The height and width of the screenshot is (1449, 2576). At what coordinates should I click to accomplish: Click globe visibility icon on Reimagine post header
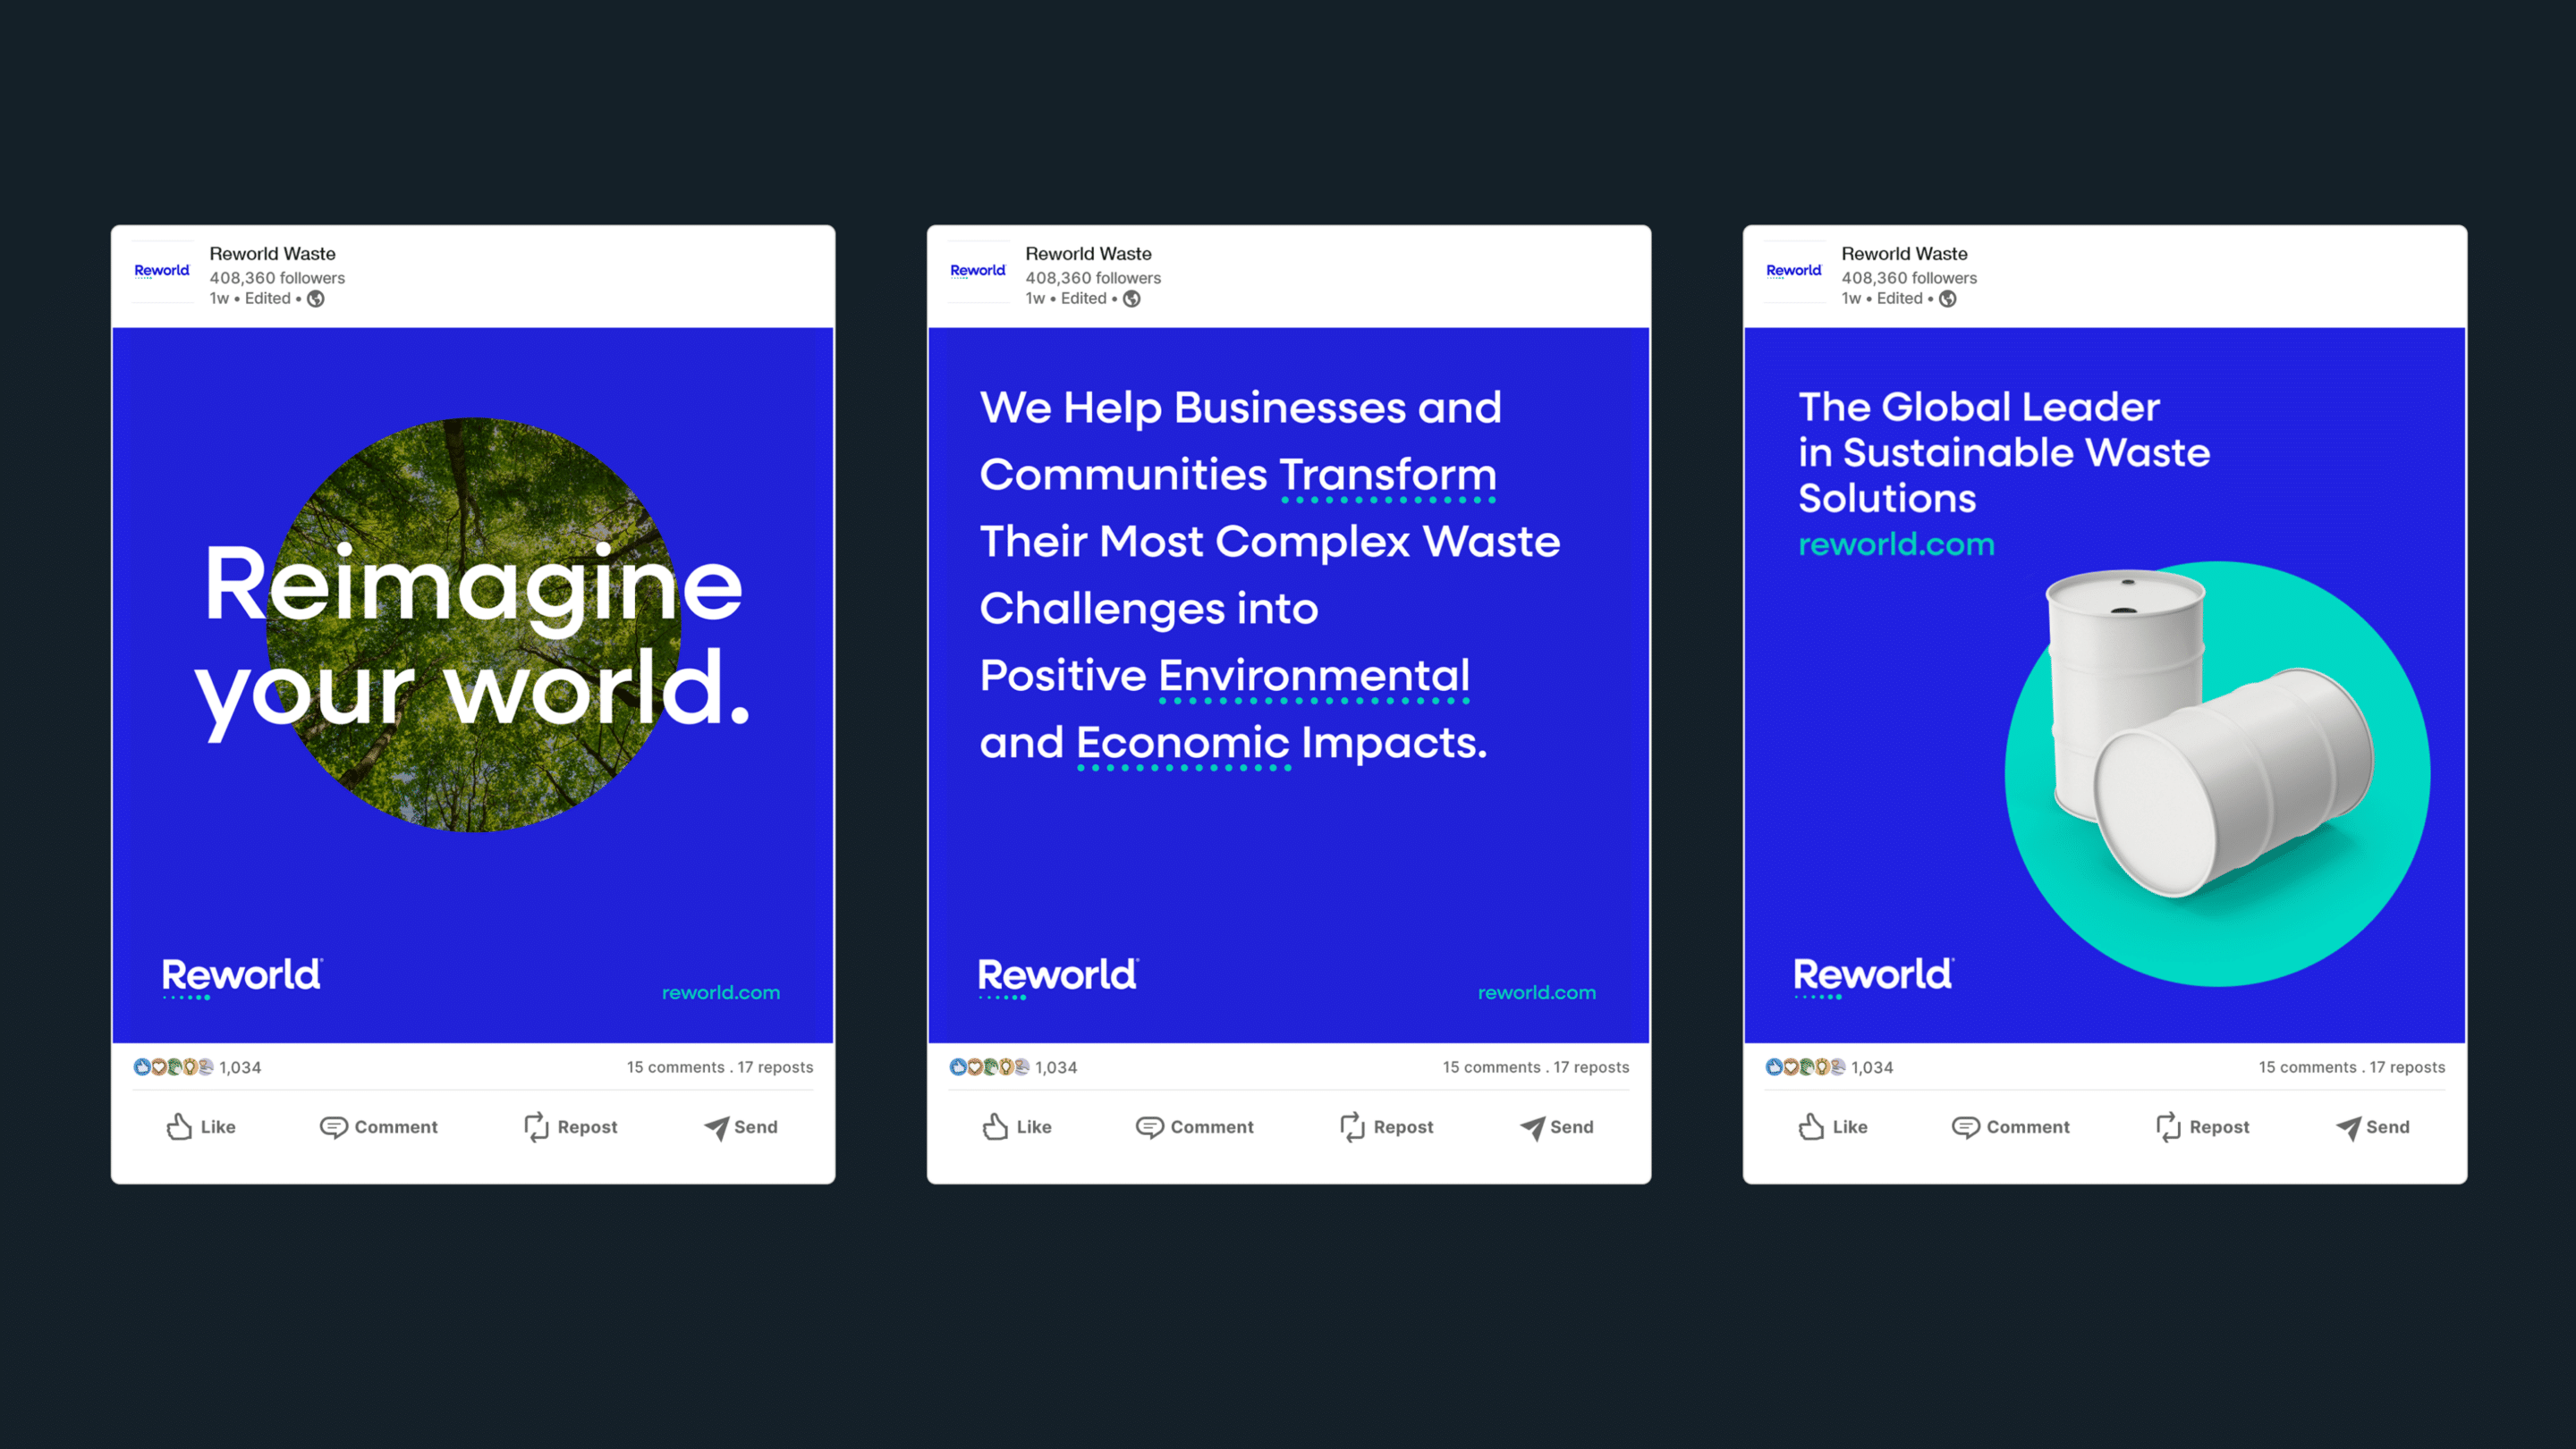[x=316, y=299]
